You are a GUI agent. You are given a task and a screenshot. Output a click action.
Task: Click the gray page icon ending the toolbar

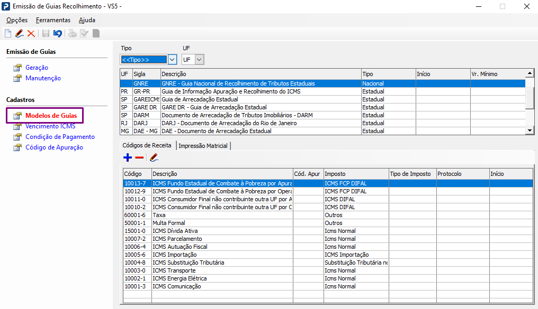tap(96, 33)
